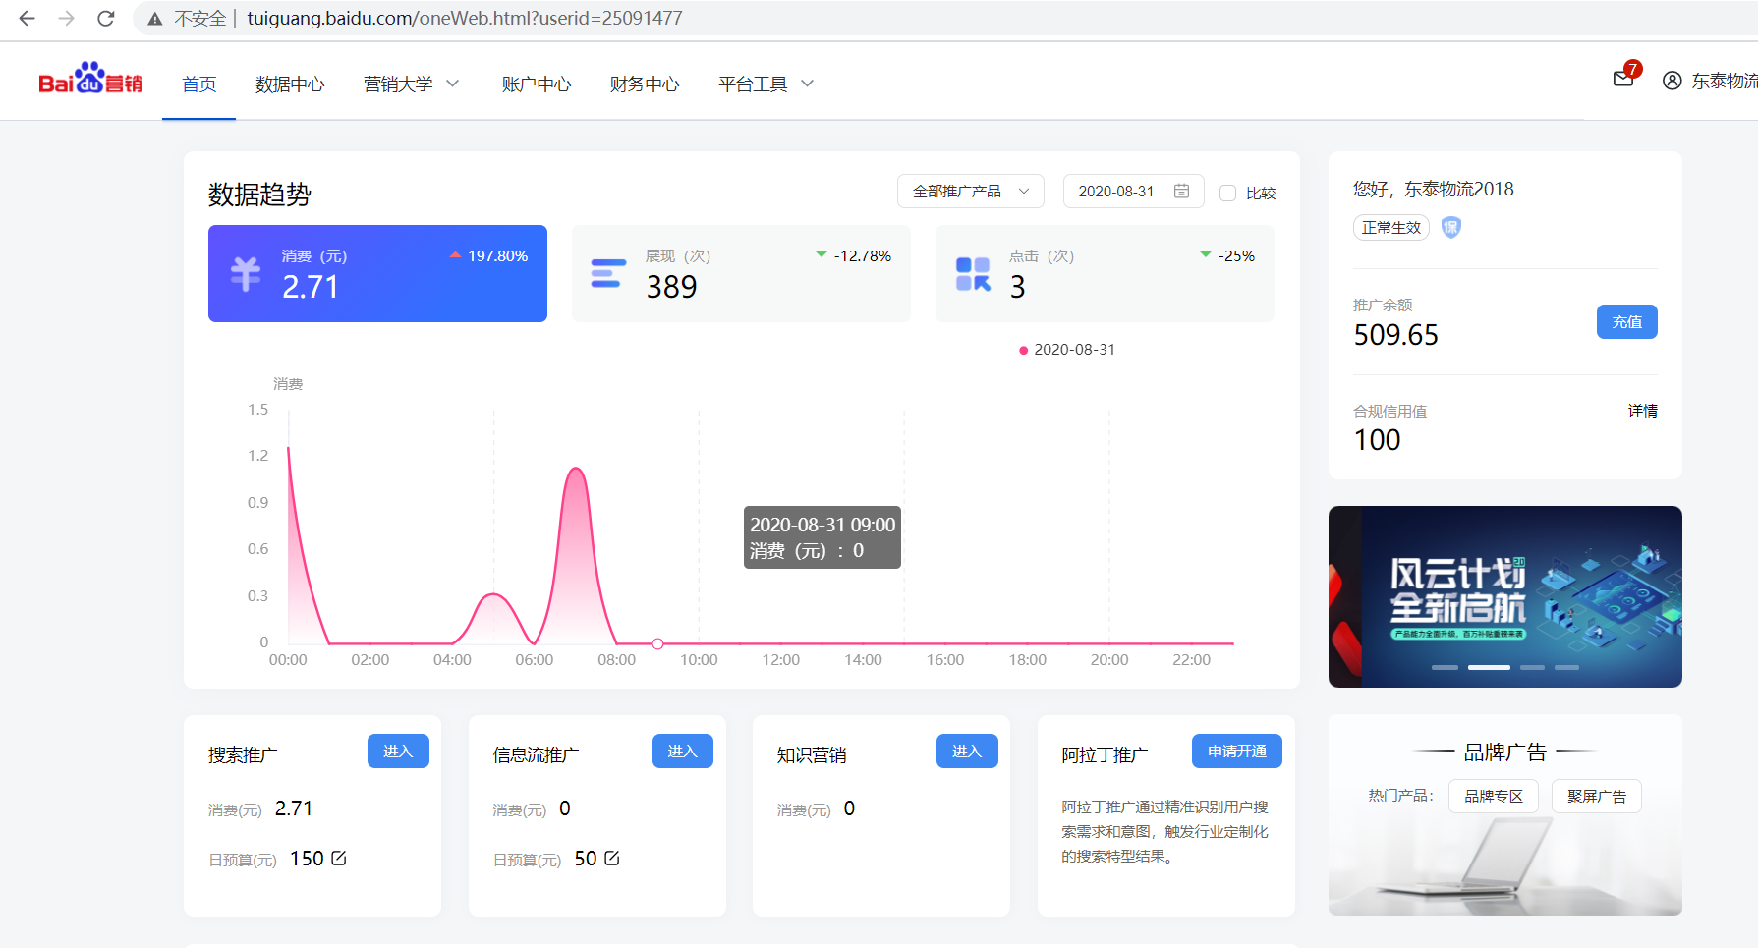The width and height of the screenshot is (1758, 948).
Task: Select the 点击 (次) 3 metric card
Action: [x=1105, y=273]
